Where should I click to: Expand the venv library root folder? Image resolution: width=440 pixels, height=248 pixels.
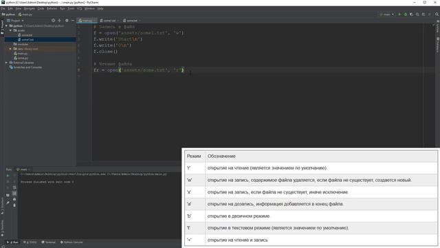[11, 49]
